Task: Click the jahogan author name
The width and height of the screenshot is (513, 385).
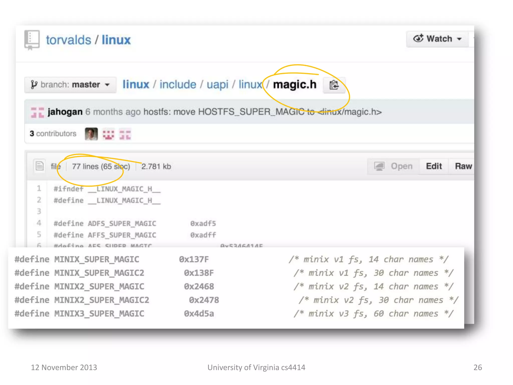Action: pos(65,112)
